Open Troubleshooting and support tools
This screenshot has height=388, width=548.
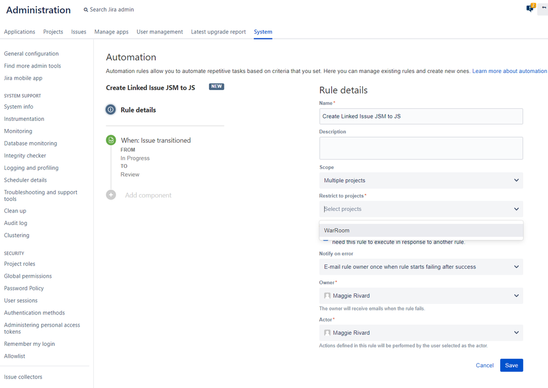point(41,195)
